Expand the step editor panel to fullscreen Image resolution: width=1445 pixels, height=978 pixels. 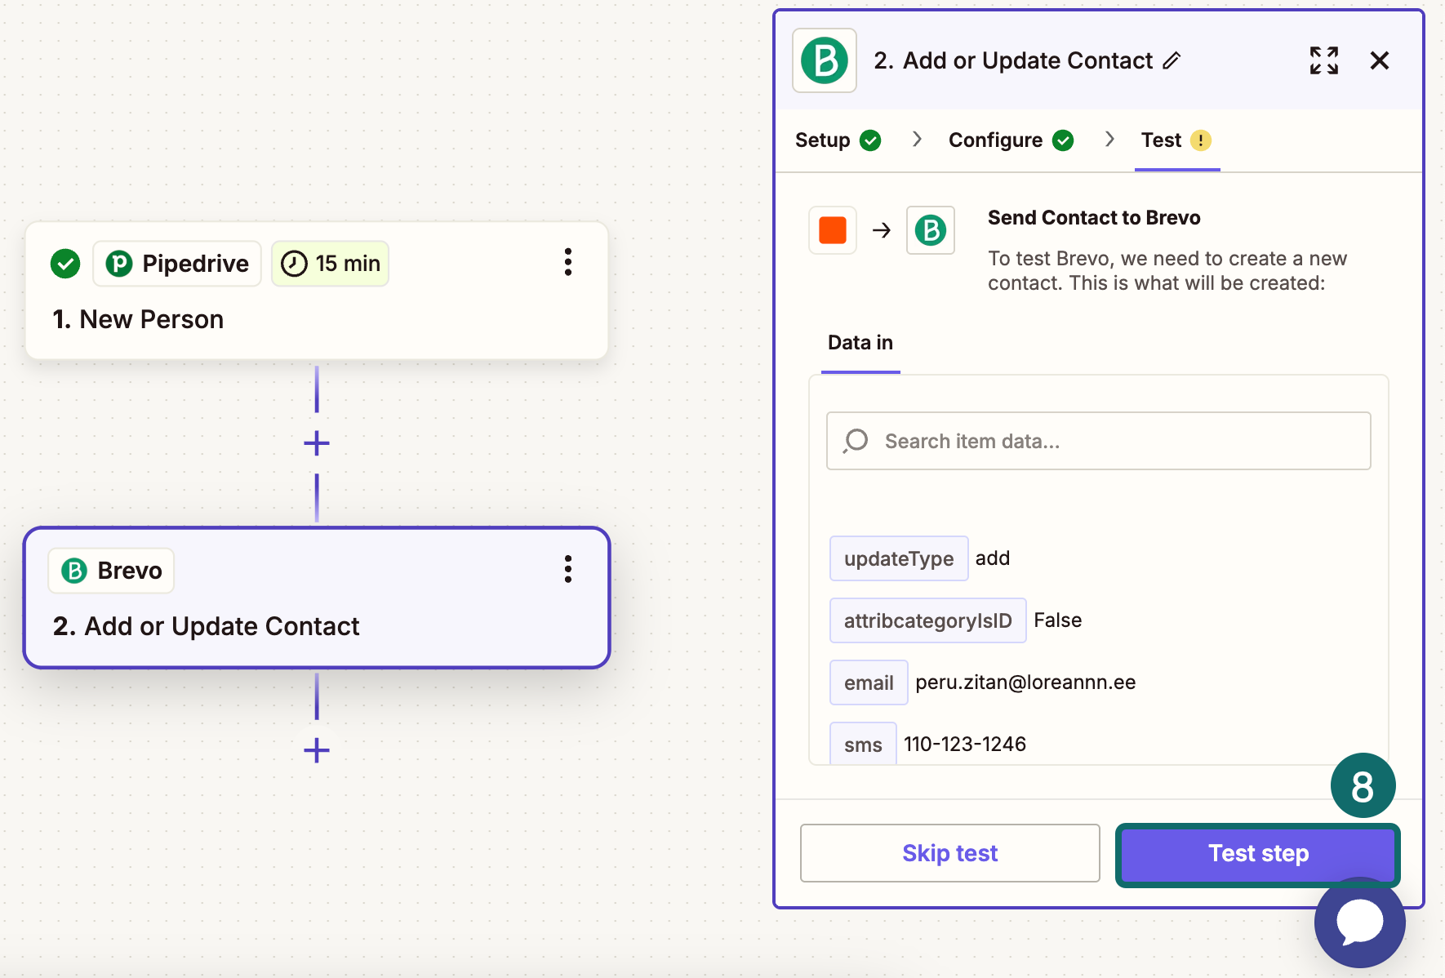tap(1324, 60)
